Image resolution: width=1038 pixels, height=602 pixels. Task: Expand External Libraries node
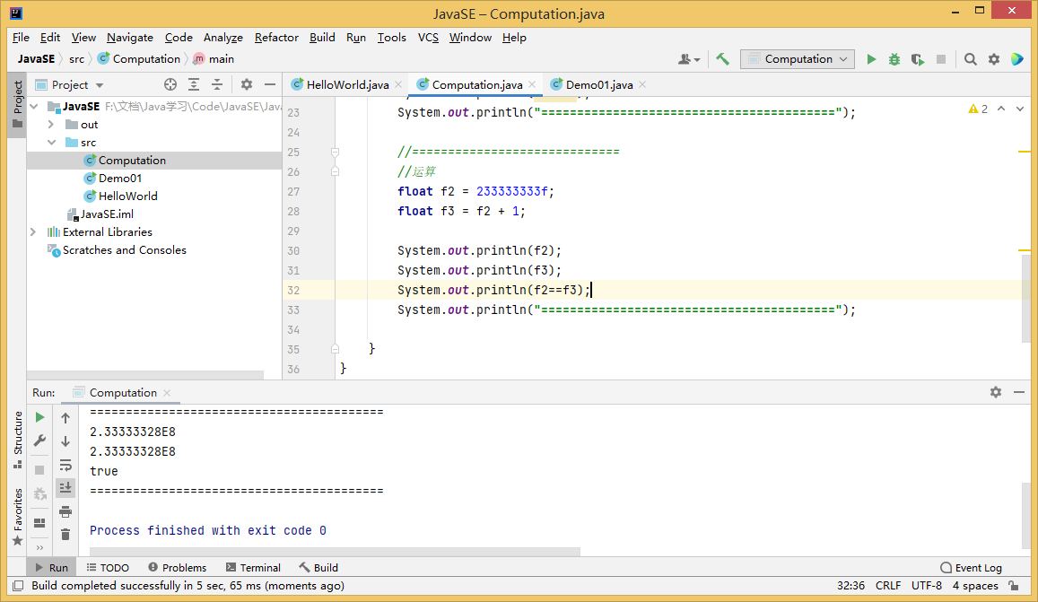click(x=33, y=231)
